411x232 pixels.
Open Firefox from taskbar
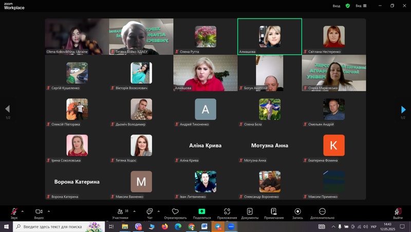coord(164,226)
